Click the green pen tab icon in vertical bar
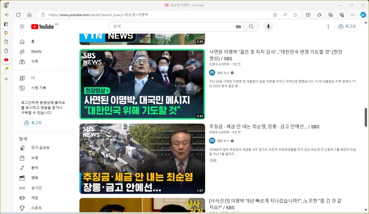Viewport: 369px width, 214px height. [x=6, y=69]
